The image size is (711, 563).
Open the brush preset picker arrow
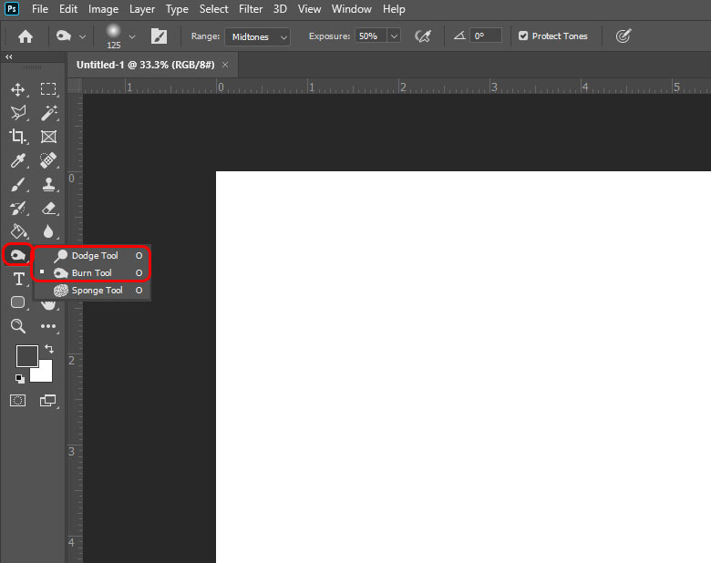tap(132, 36)
